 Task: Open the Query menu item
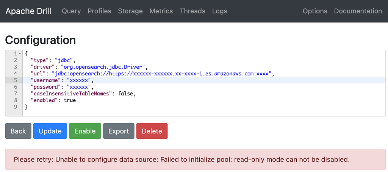(x=71, y=11)
